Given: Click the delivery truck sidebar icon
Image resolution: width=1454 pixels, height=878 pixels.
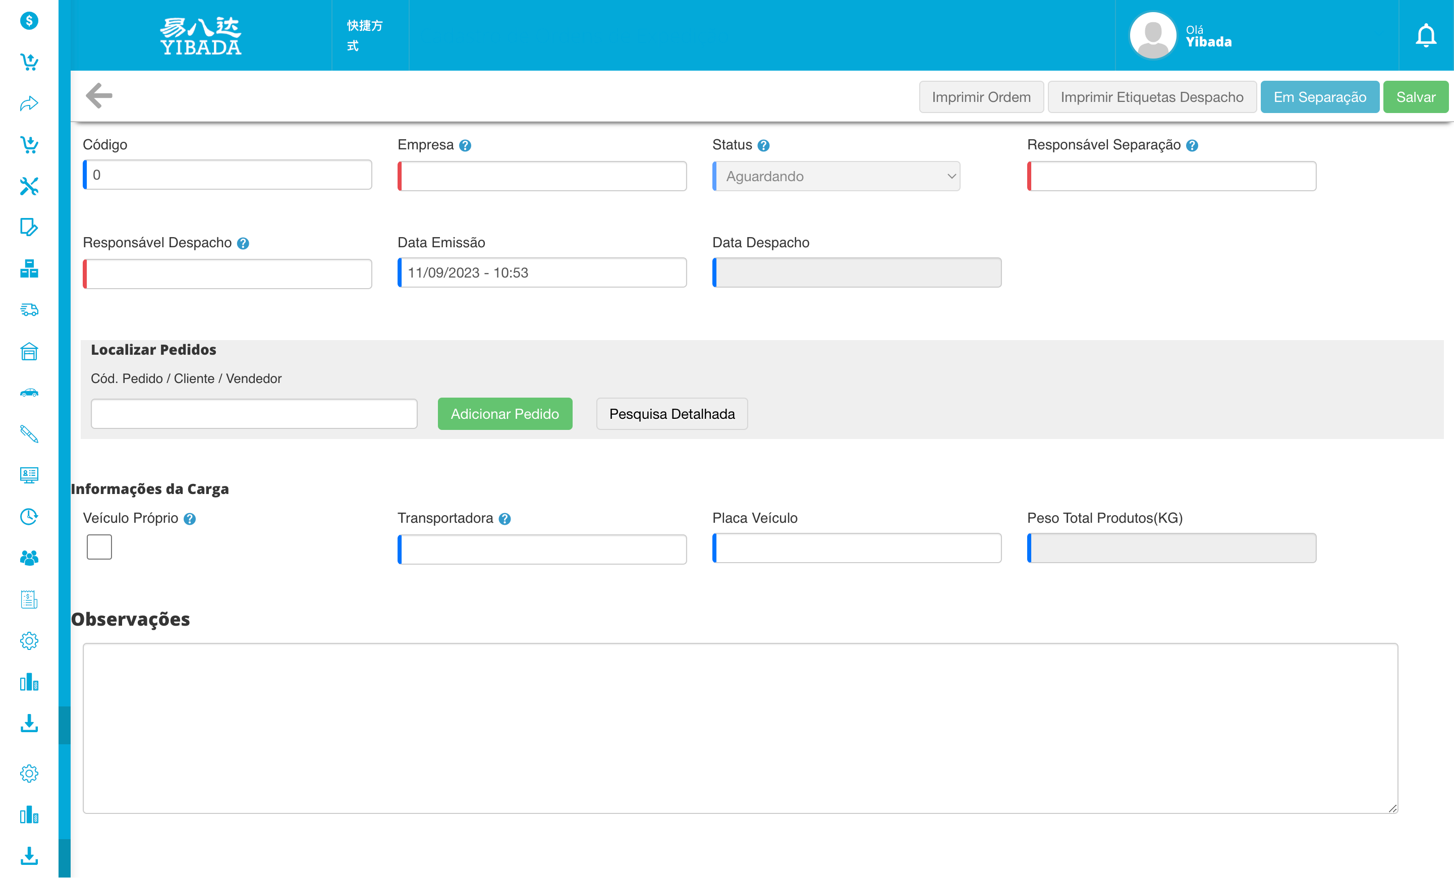Looking at the screenshot, I should [x=29, y=310].
